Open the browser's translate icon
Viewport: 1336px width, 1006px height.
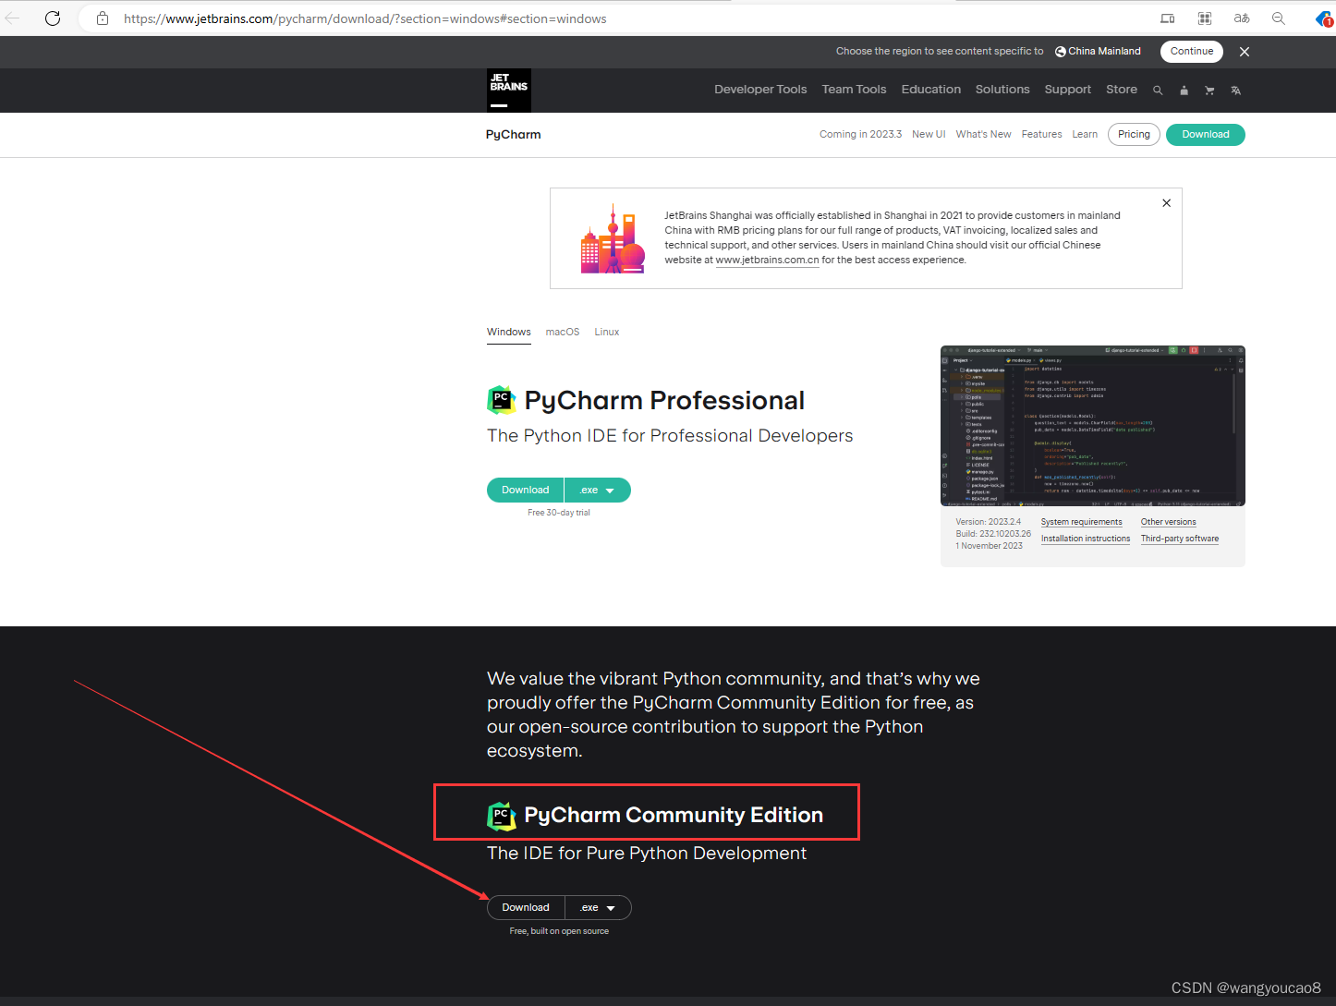[x=1242, y=18]
